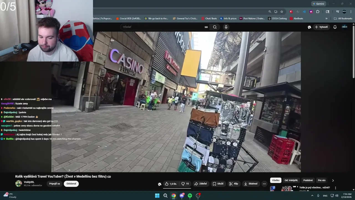Viewport: 355px width, 200px height.
Task: Open Gemini in Chrome
Action: pos(318,4)
